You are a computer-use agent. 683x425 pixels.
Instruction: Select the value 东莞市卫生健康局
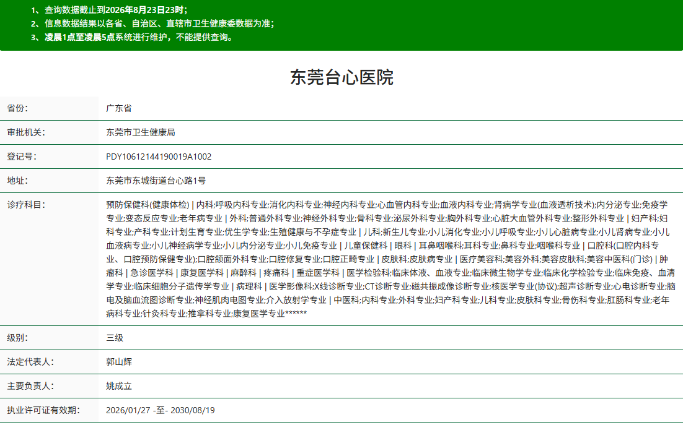(141, 132)
